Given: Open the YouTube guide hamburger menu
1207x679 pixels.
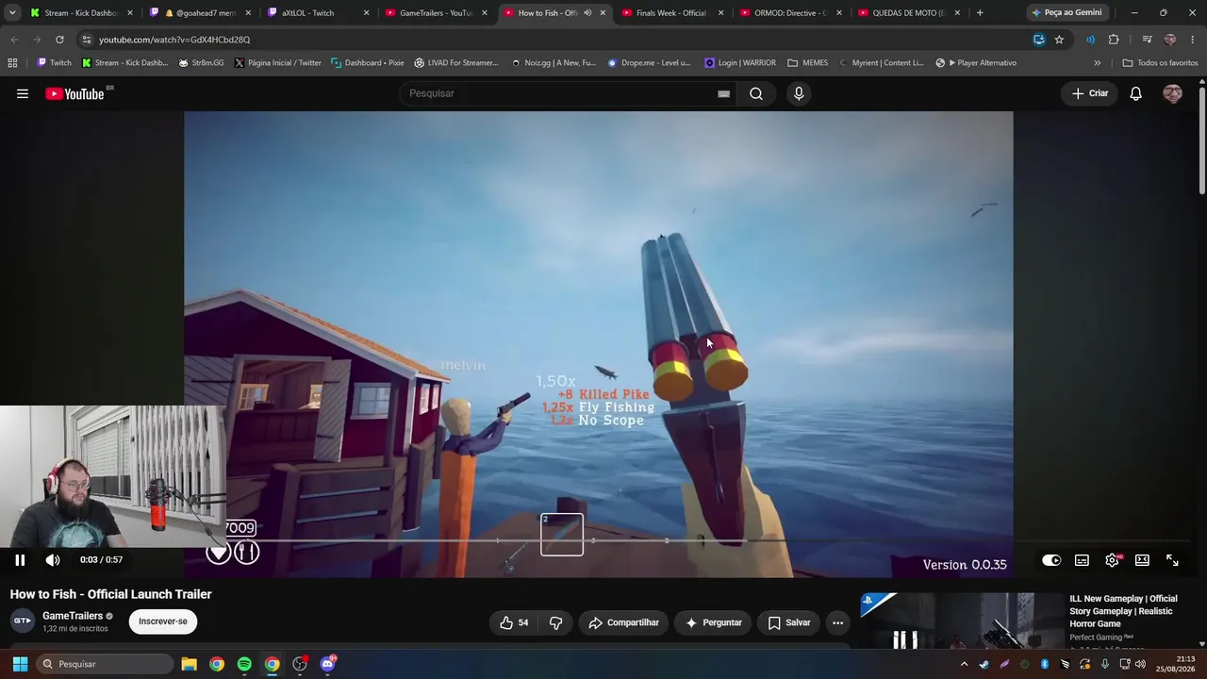Looking at the screenshot, I should (x=23, y=93).
